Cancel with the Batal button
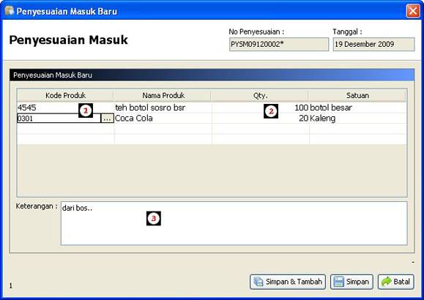The height and width of the screenshot is (300, 424). [396, 282]
